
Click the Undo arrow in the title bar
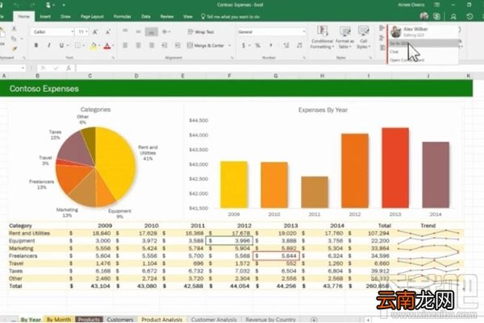point(17,5)
